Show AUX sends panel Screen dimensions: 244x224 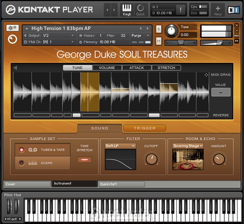pos(237,36)
